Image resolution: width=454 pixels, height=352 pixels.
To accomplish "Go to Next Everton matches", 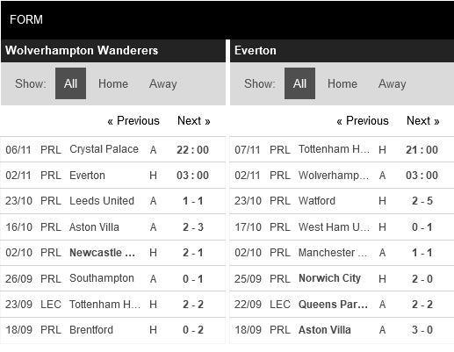I will [x=423, y=120].
